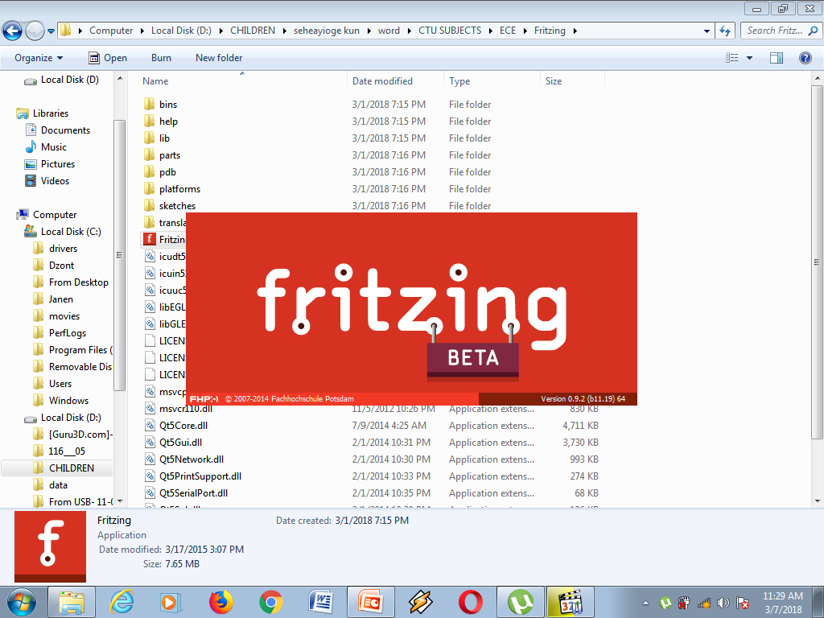Image resolution: width=824 pixels, height=618 pixels.
Task: Open the recent locations dropdown arrow
Action: coord(51,31)
